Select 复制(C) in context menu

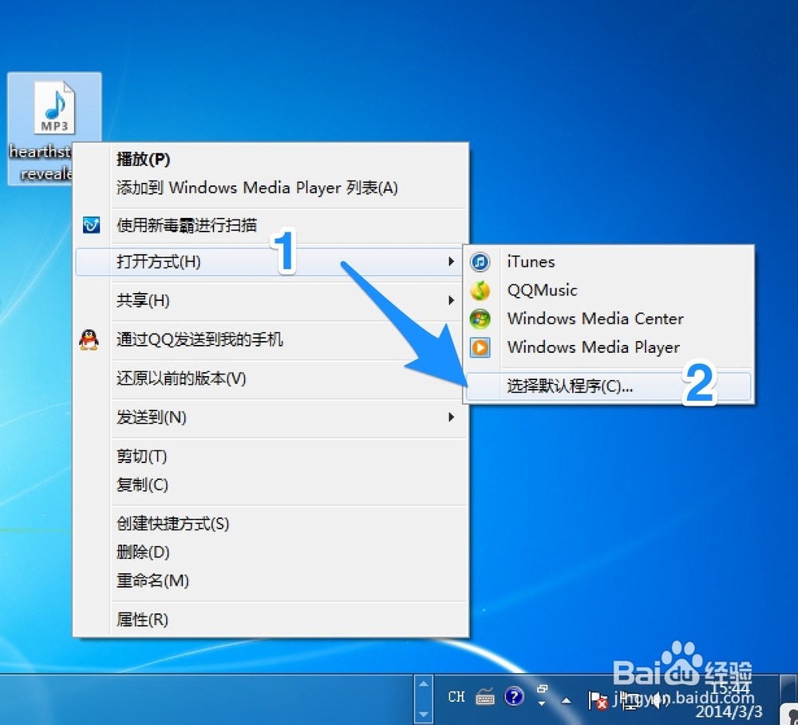pos(271,485)
